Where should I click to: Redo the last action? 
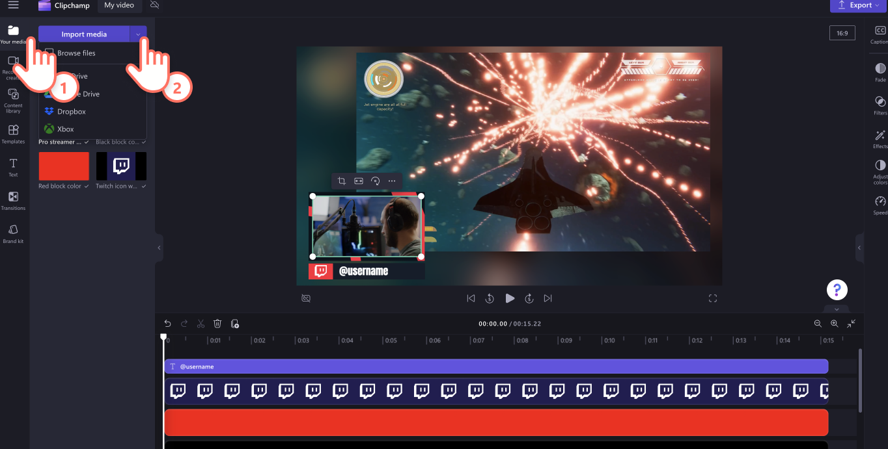184,323
